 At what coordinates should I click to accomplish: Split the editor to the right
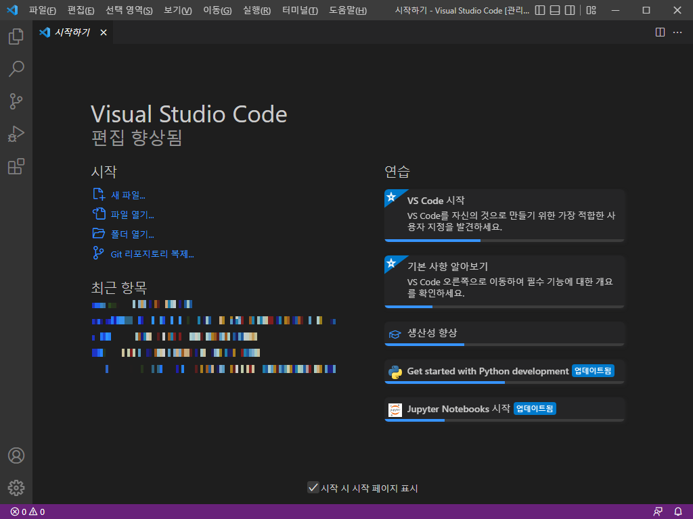pos(660,32)
